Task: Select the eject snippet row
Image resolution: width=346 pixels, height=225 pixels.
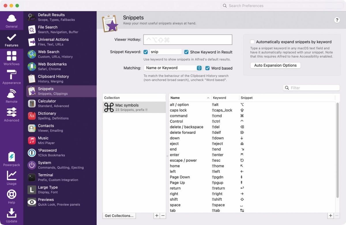Action: coord(252,144)
